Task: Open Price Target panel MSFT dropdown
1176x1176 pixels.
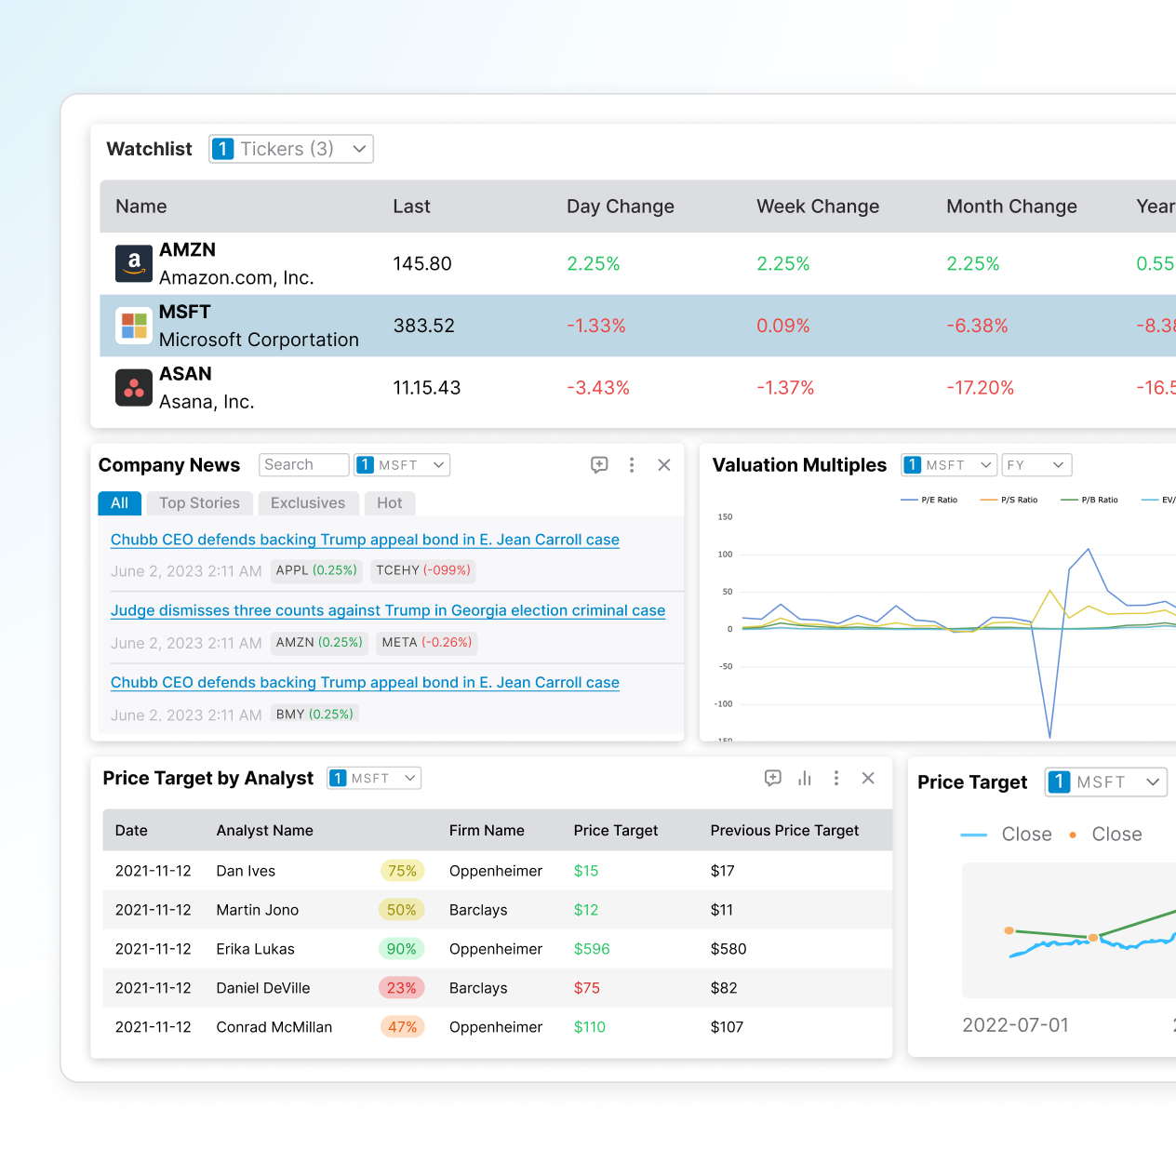Action: [1106, 782]
